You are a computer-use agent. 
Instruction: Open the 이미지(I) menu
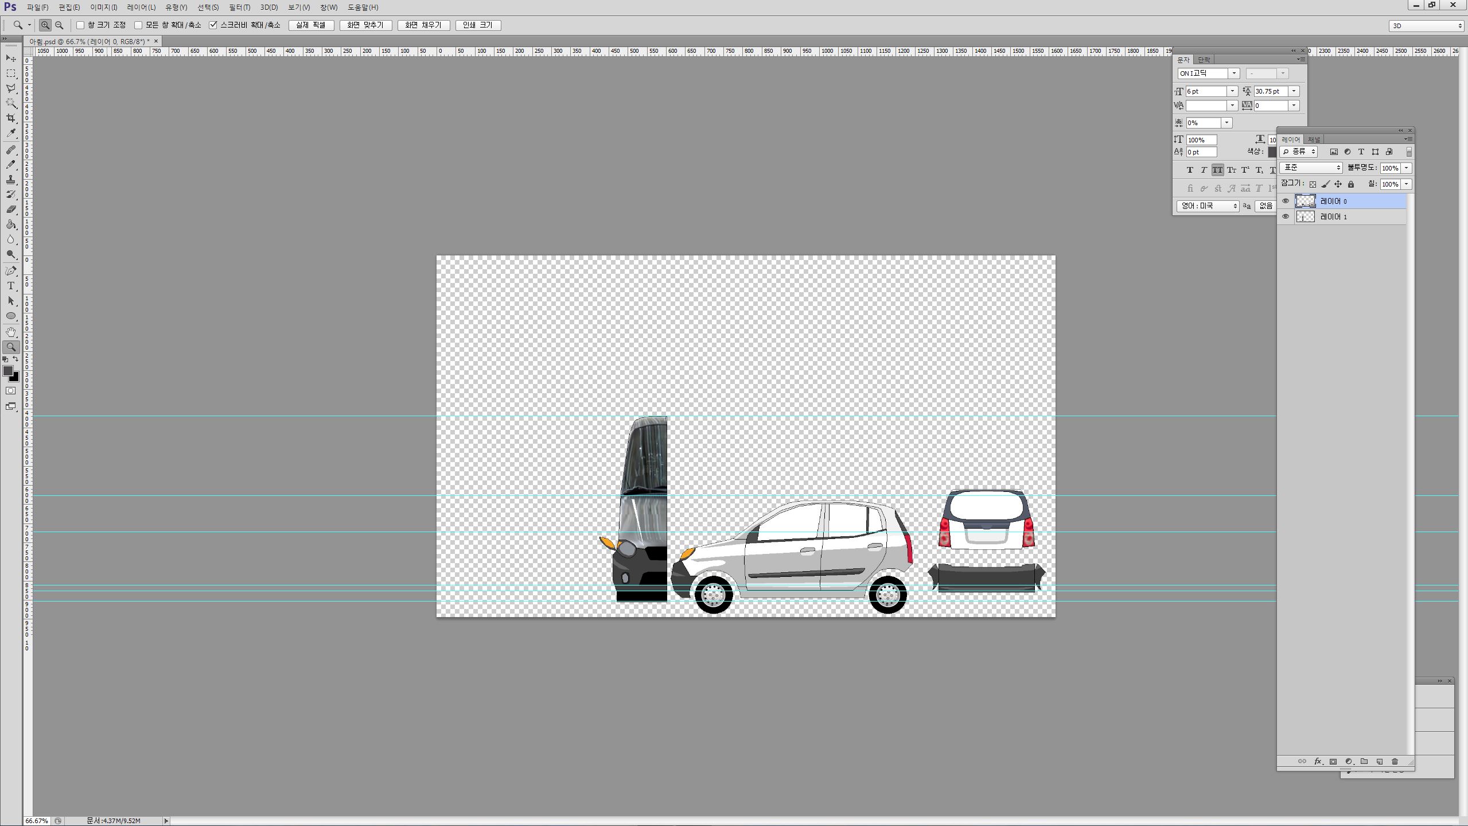click(104, 7)
